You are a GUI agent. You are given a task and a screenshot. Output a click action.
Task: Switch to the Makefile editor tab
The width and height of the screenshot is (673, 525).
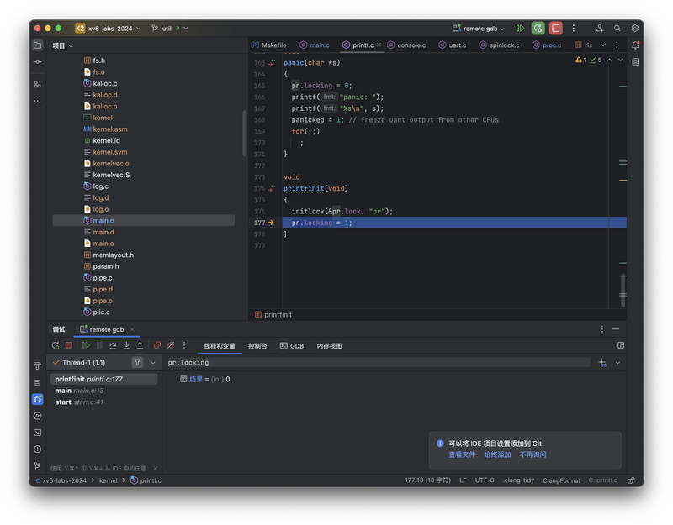click(x=269, y=45)
